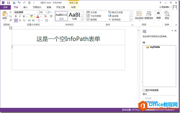
Task: Apply bold formatting with the B icon
Action: [16, 16]
